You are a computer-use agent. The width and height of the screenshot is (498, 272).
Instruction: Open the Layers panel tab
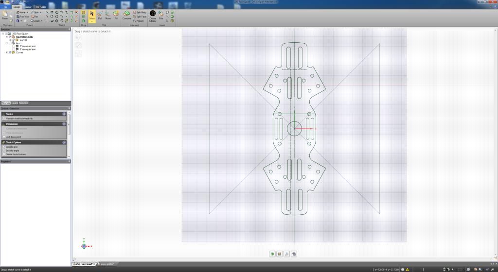15,103
